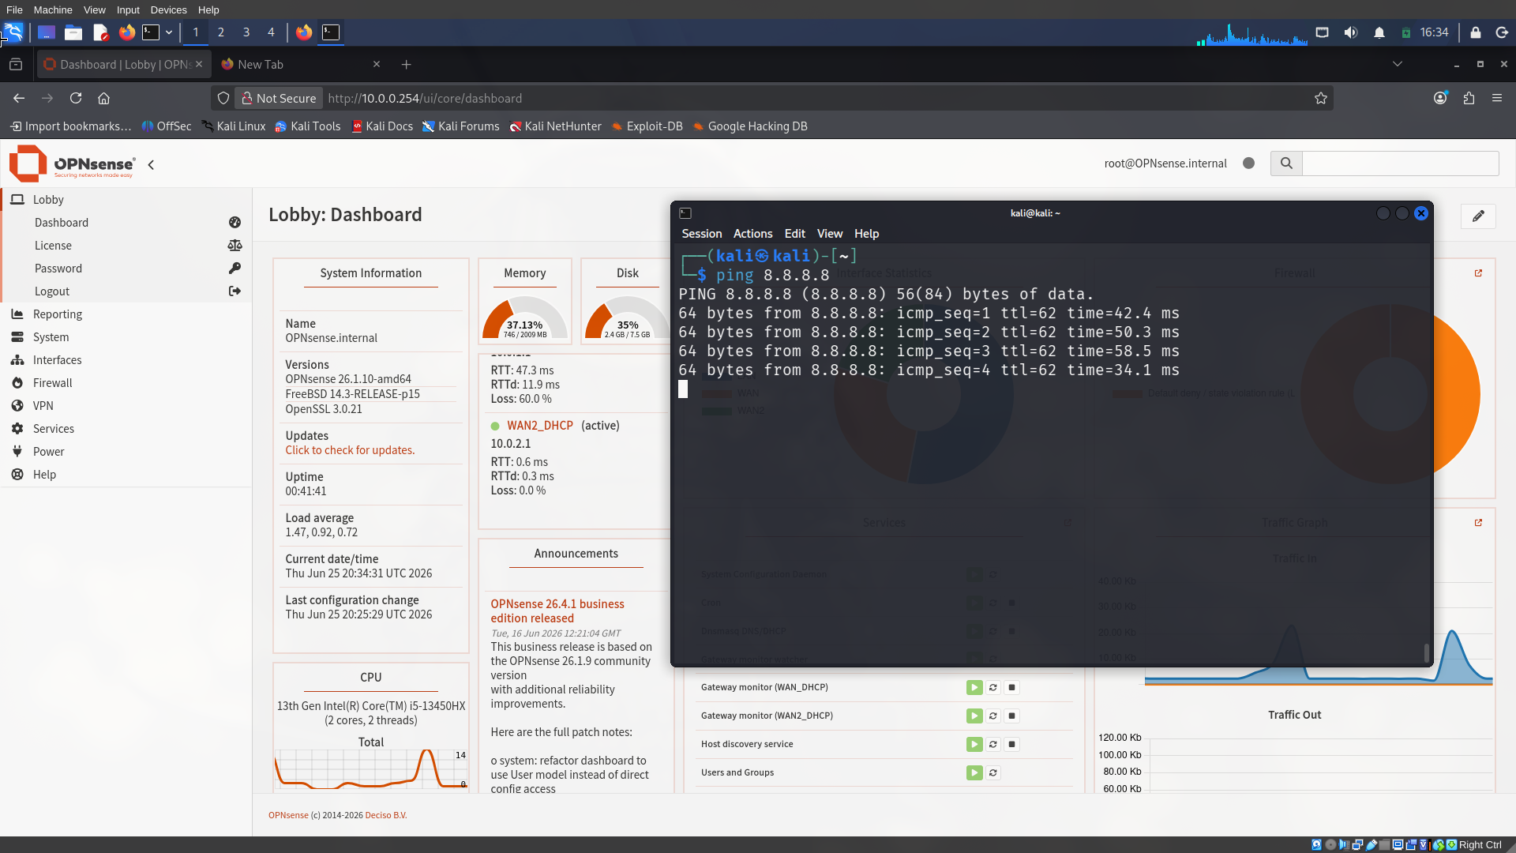Viewport: 1516px width, 853px height.
Task: Open list all tabs dropdown chevron
Action: [x=1397, y=64]
